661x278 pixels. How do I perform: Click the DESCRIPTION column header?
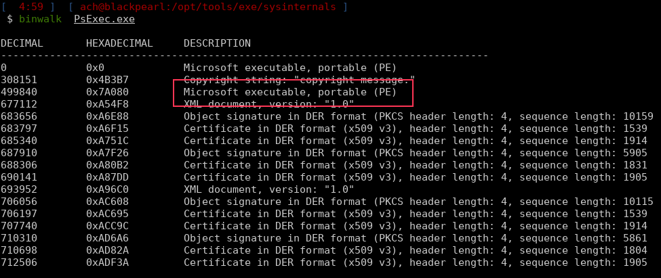click(217, 43)
